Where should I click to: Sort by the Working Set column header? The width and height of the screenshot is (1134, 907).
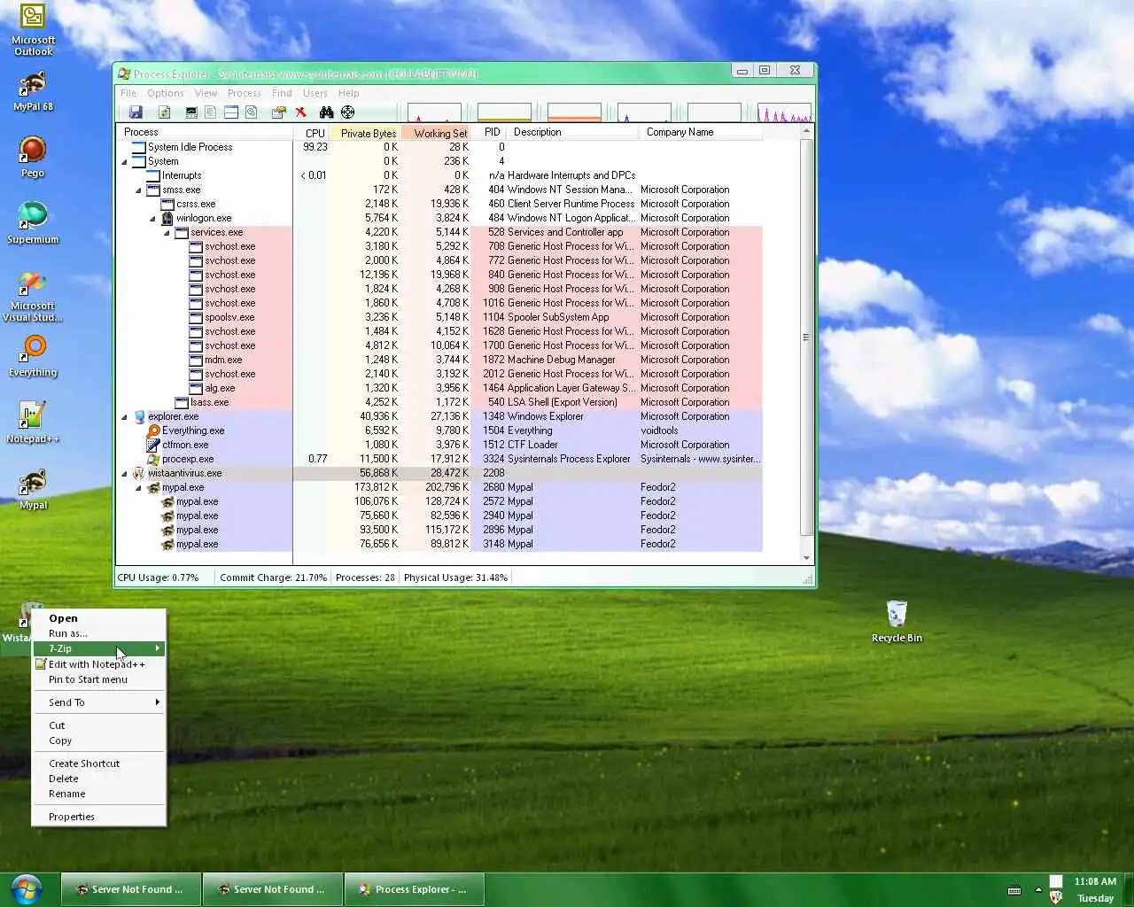435,132
